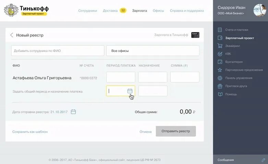Click the КВК checkmark icon
The image size is (268, 164).
220,54
